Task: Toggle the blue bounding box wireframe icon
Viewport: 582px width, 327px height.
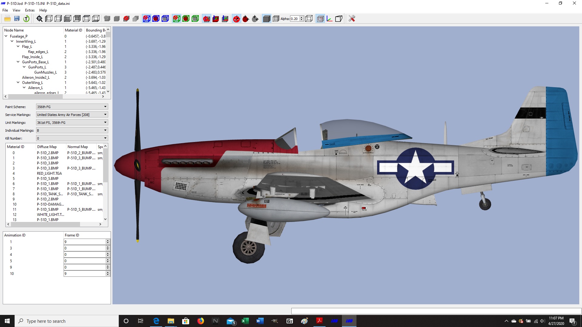Action: click(165, 19)
